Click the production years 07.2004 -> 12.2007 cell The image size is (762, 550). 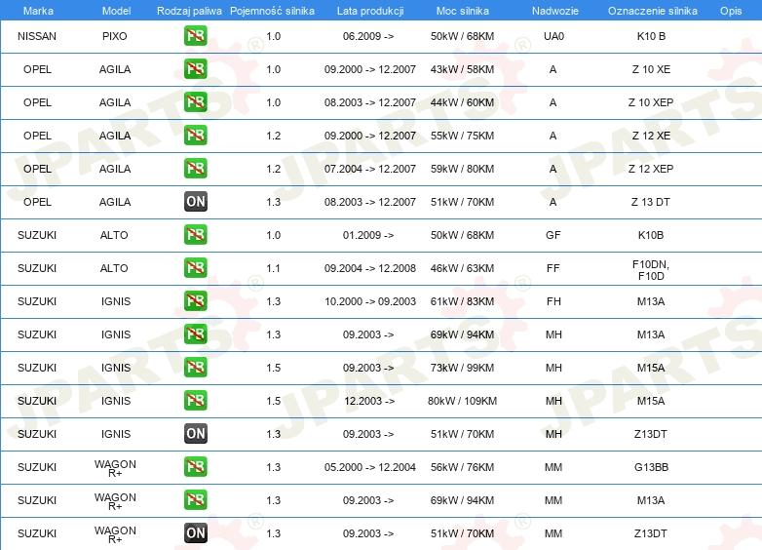(370, 169)
